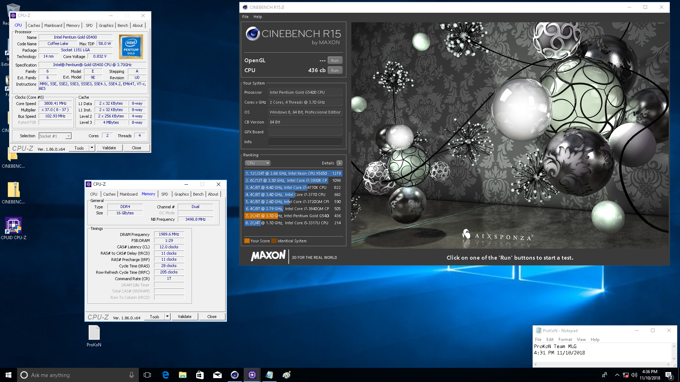Open the SPD tab in Memory CPU-Z window
The width and height of the screenshot is (680, 382).
coord(165,194)
